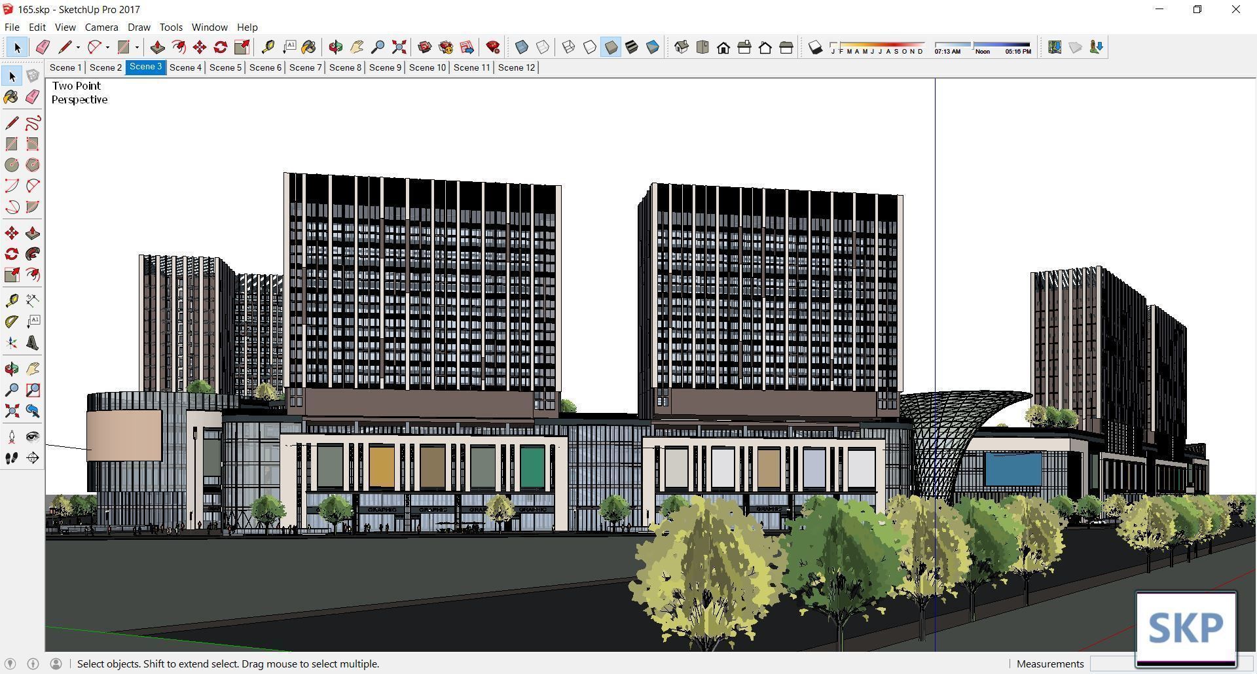Toggle X-Ray face style
Viewport: 1257px width, 674px height.
(x=522, y=47)
